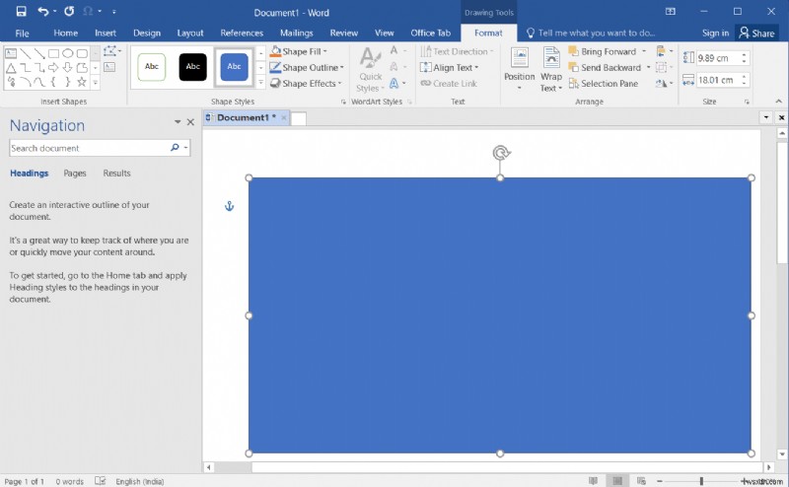789x487 pixels.
Task: Select the black Abc shape style
Action: 193,67
